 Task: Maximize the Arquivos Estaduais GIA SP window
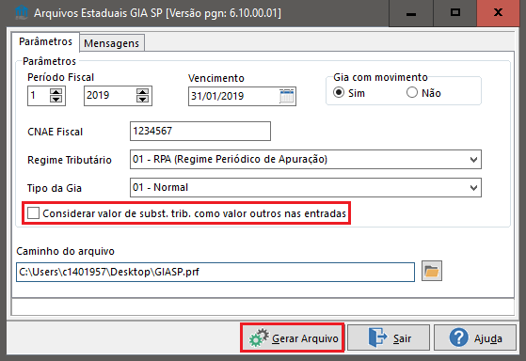coord(454,13)
